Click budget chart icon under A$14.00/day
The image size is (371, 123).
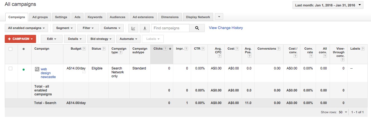pos(84,72)
